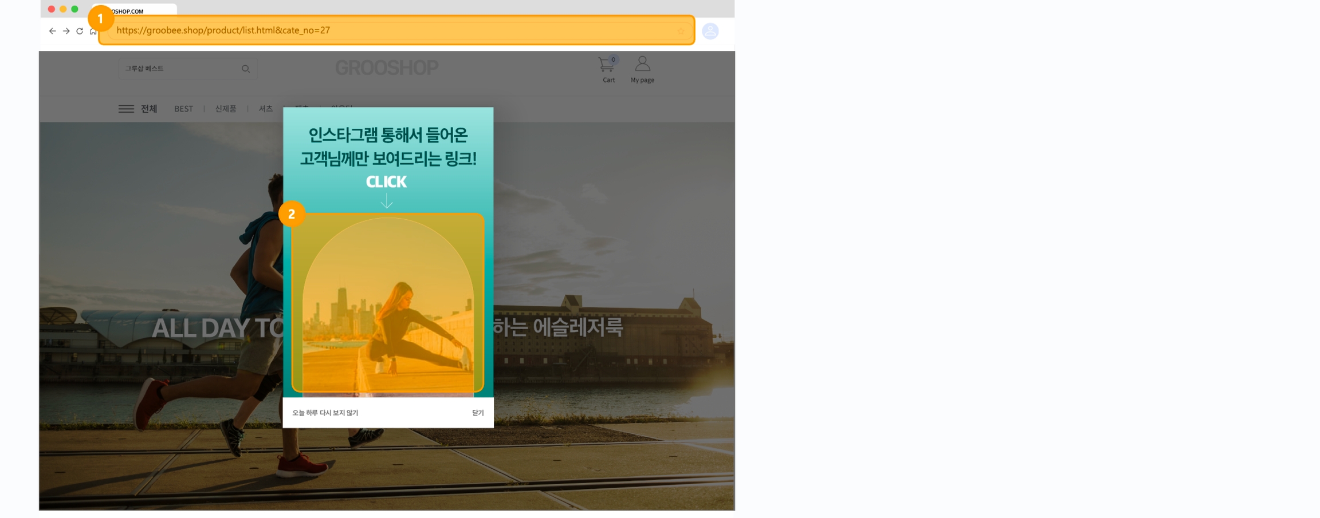Select the 셔츠 menu item
1320x518 pixels.
click(265, 109)
